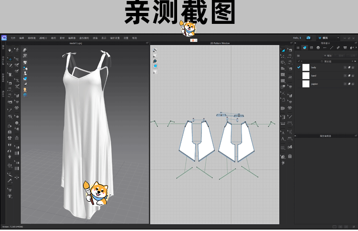Toggle the last icon on band row
358x231 pixels.
pyautogui.click(x=353, y=75)
